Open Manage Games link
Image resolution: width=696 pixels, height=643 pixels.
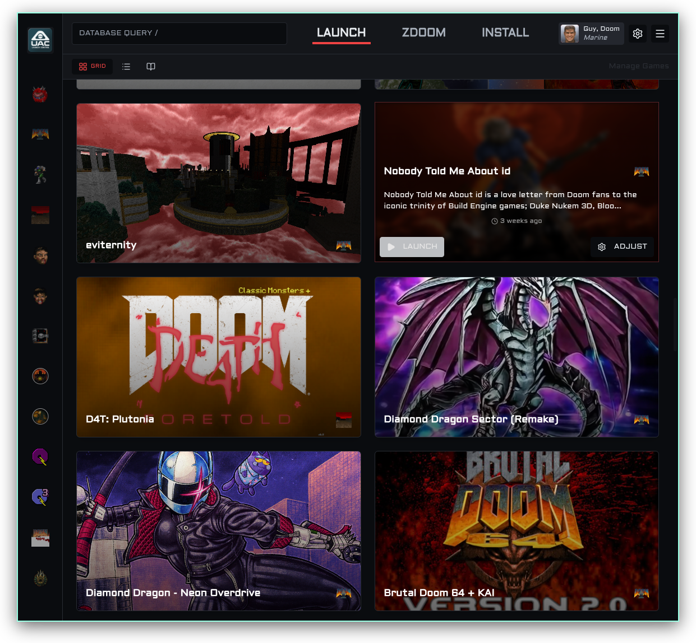tap(638, 66)
